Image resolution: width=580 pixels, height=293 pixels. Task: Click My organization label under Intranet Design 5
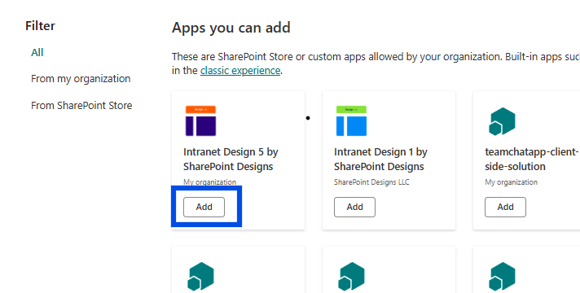(x=209, y=182)
